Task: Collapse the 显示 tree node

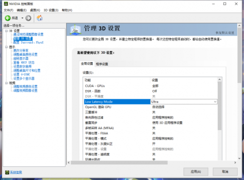Action: coord(6,47)
